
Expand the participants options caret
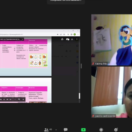tap(56, 130)
